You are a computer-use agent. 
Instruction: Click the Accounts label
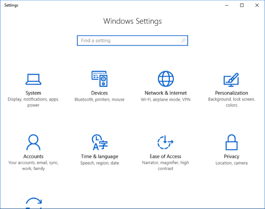point(33,156)
